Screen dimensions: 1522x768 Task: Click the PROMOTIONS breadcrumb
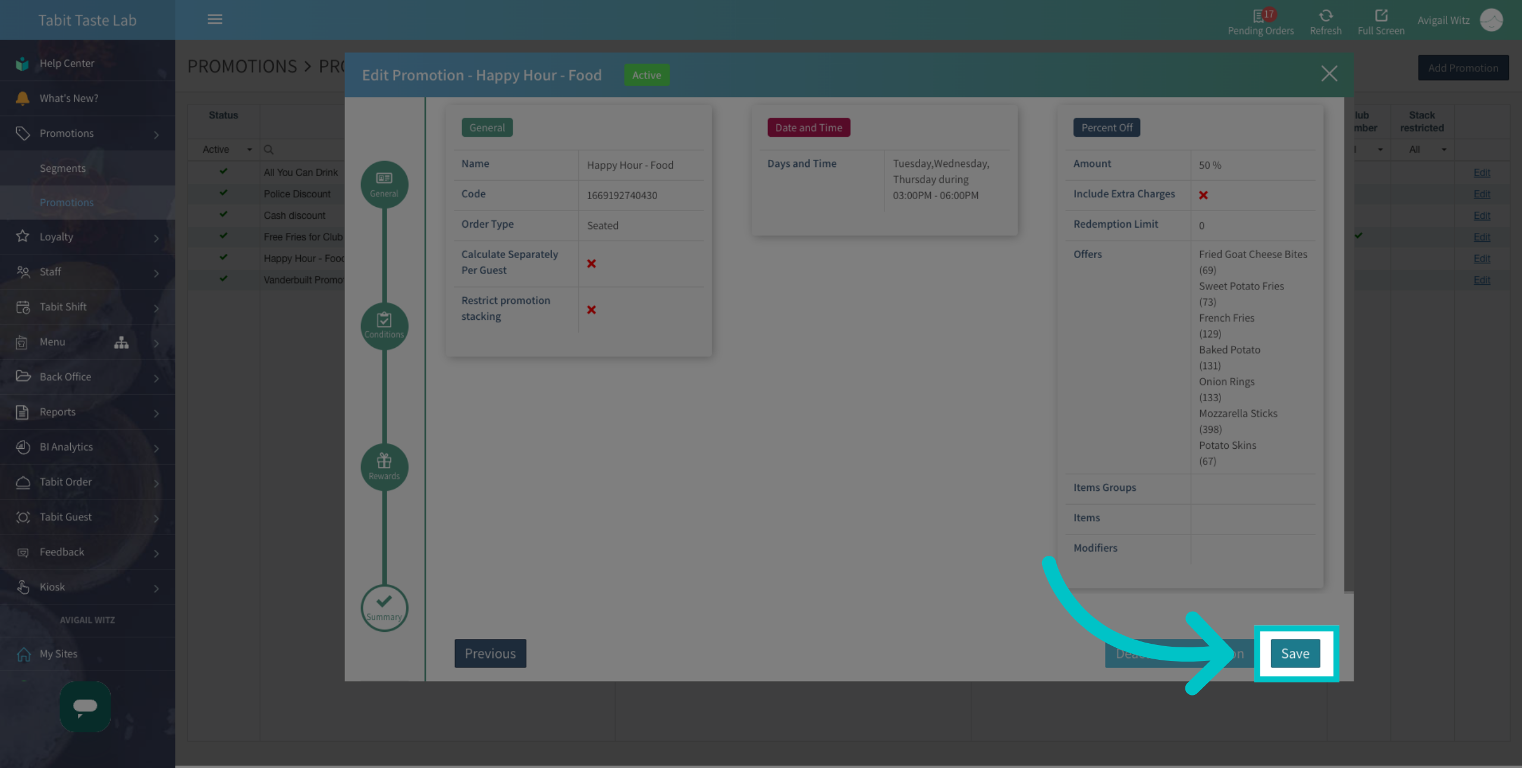pyautogui.click(x=242, y=66)
